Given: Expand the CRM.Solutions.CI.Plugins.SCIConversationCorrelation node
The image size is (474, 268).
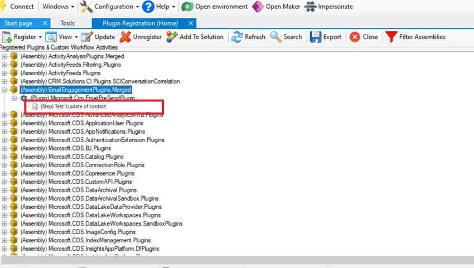Looking at the screenshot, I should (x=4, y=81).
